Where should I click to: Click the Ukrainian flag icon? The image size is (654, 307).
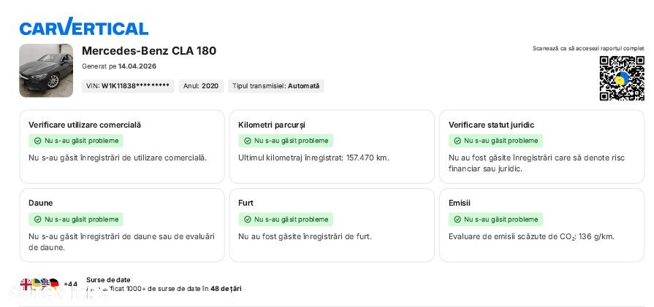[36, 284]
